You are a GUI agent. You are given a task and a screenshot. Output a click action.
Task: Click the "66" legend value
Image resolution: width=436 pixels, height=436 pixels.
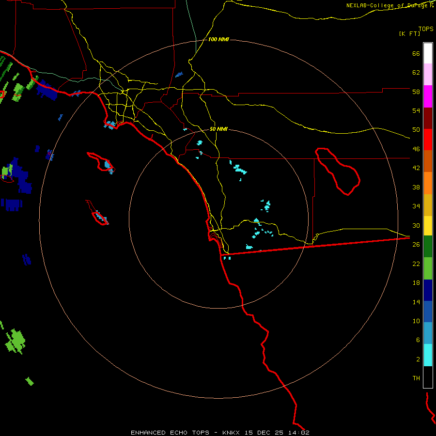416,54
